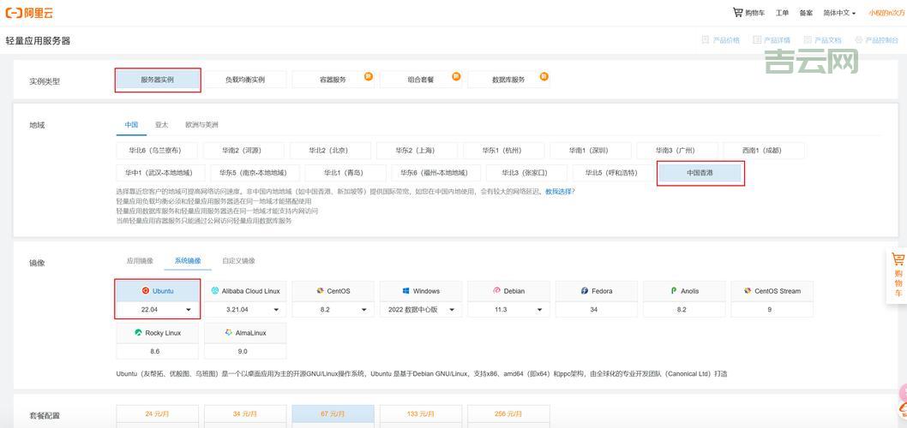Click the badge on 组合套餐
The height and width of the screenshot is (428, 907).
(456, 76)
